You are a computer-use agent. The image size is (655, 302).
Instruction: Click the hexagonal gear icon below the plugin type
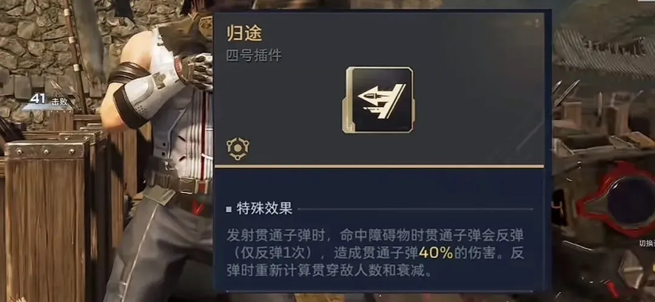coord(238,149)
